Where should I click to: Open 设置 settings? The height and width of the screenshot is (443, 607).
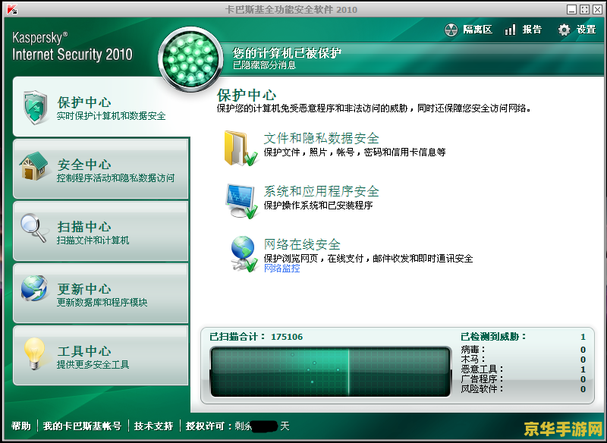point(586,30)
